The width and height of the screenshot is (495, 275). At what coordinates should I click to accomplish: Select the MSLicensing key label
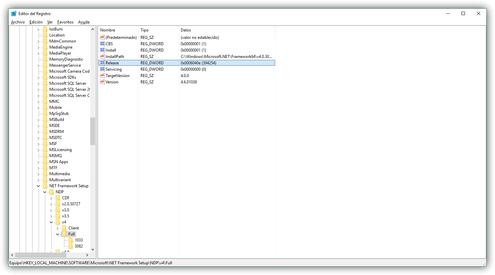coord(60,150)
